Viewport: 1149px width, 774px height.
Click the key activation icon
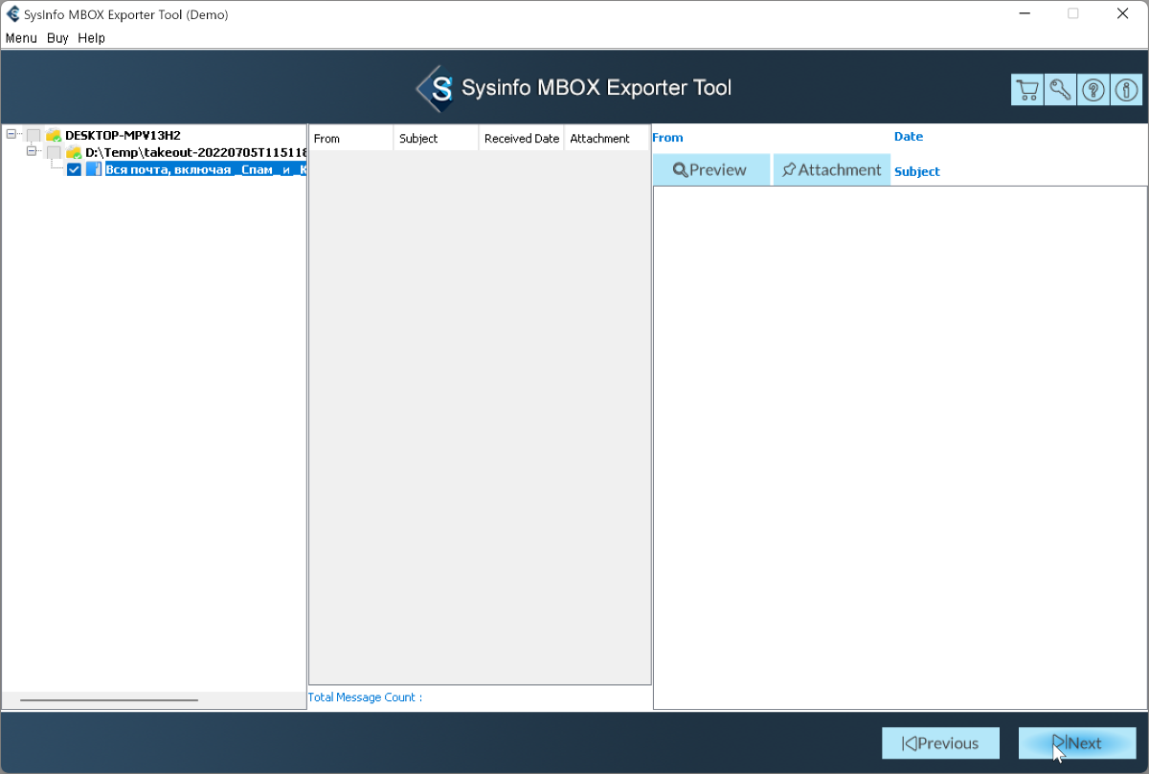1060,90
